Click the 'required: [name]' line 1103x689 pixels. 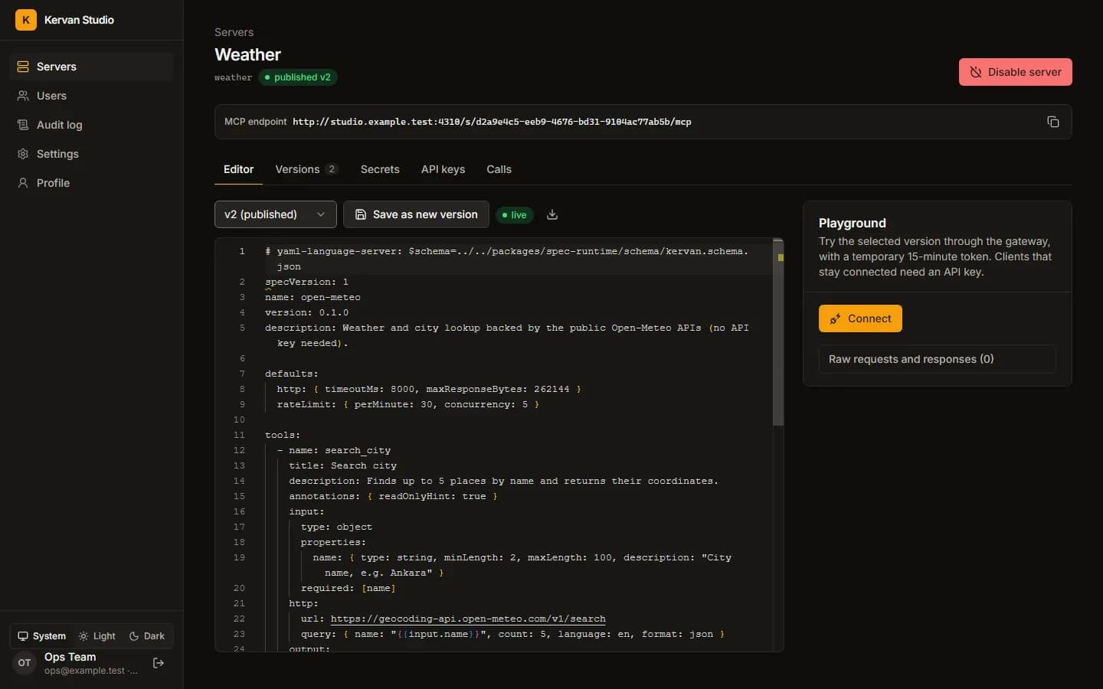tap(349, 588)
